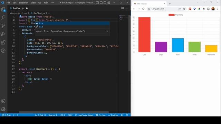Go back in Chrome

pos(134,9)
